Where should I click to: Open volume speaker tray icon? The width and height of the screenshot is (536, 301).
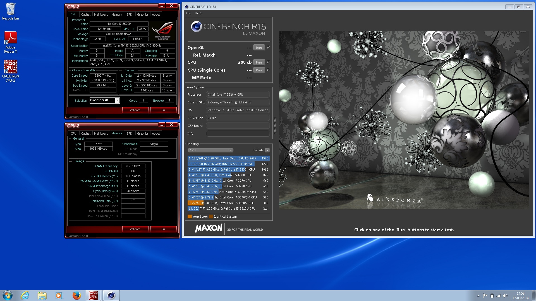505,296
